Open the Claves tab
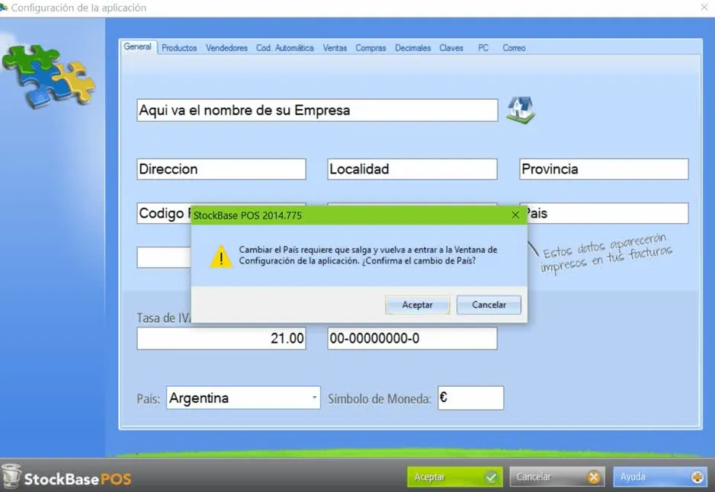This screenshot has height=492, width=715. (x=451, y=48)
